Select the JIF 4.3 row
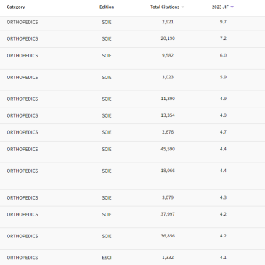265x265 pixels. [132, 198]
